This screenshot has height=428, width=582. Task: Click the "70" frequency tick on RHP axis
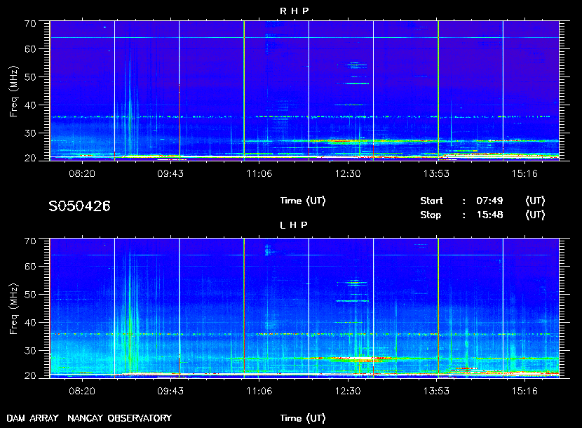click(30, 24)
